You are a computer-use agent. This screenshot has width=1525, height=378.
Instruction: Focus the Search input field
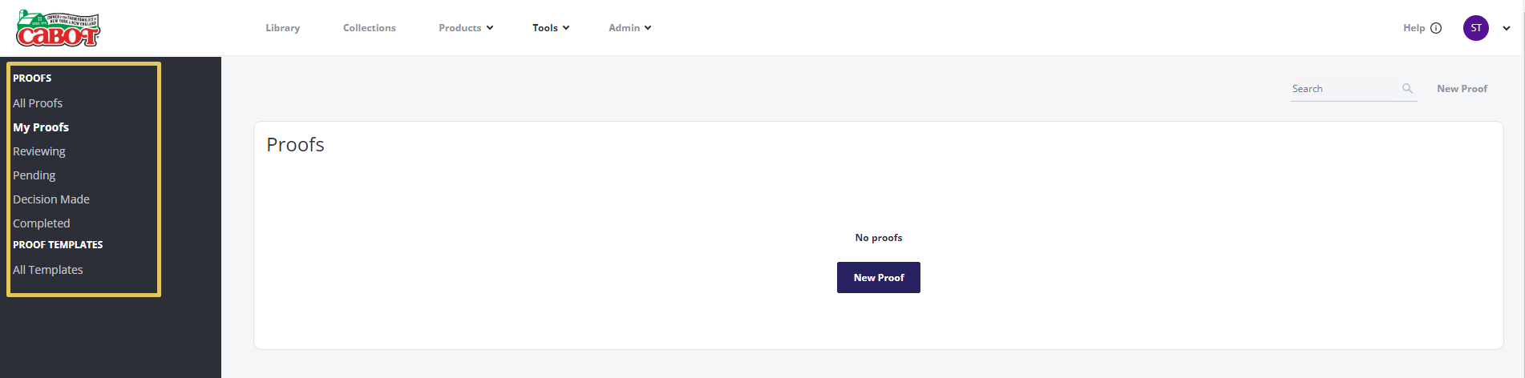tap(1345, 89)
